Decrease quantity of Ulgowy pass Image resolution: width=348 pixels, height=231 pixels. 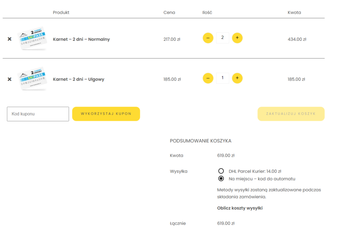208,78
